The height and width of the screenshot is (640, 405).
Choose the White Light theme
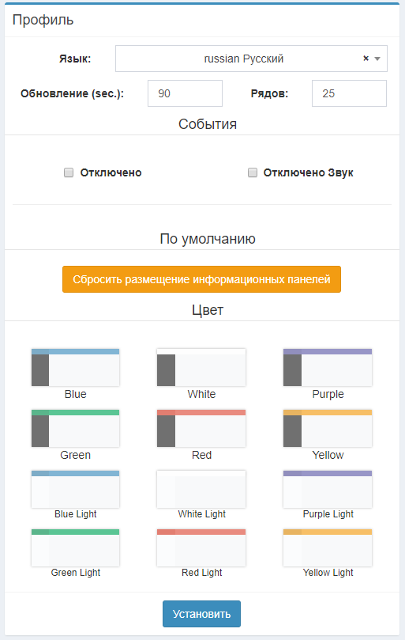coord(201,489)
